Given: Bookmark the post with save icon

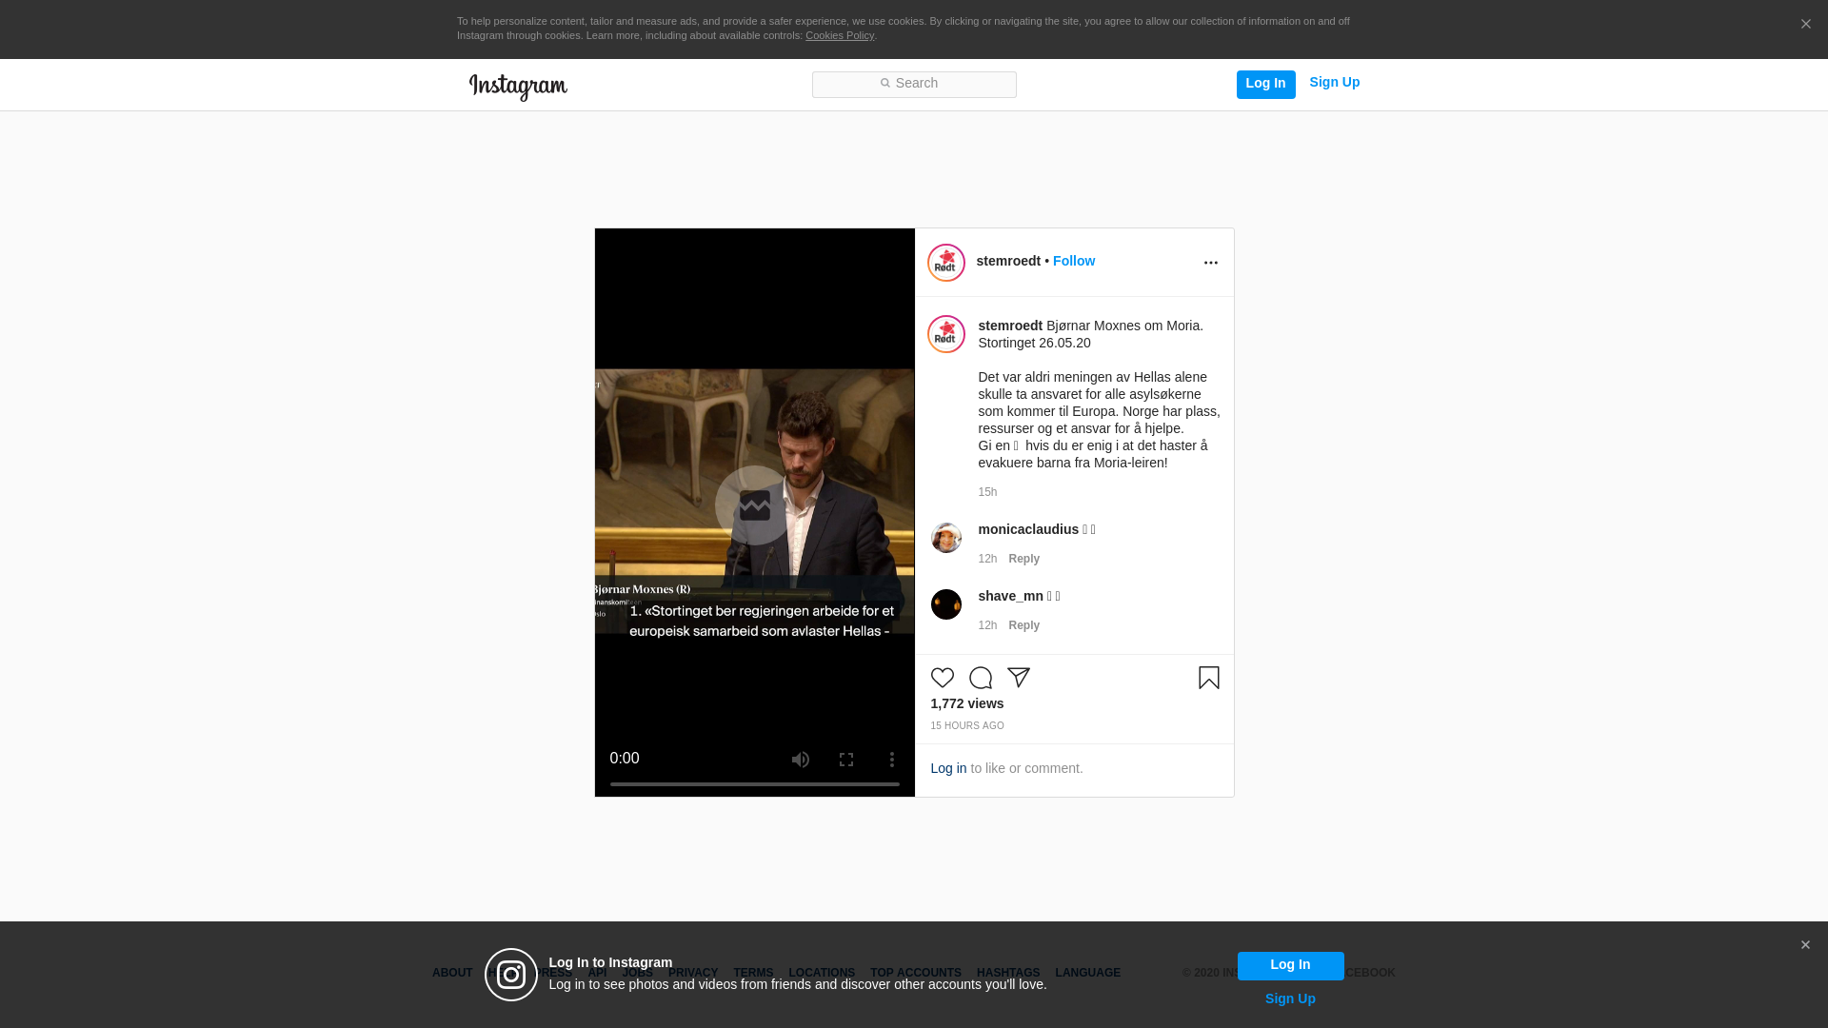Looking at the screenshot, I should click(1208, 678).
